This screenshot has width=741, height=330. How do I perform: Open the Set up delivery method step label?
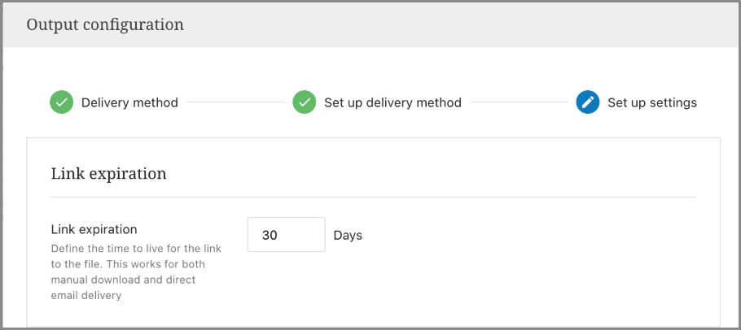(392, 102)
